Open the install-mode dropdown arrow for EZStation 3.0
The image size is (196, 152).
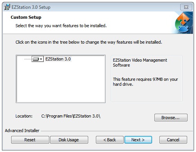pyautogui.click(x=41, y=59)
